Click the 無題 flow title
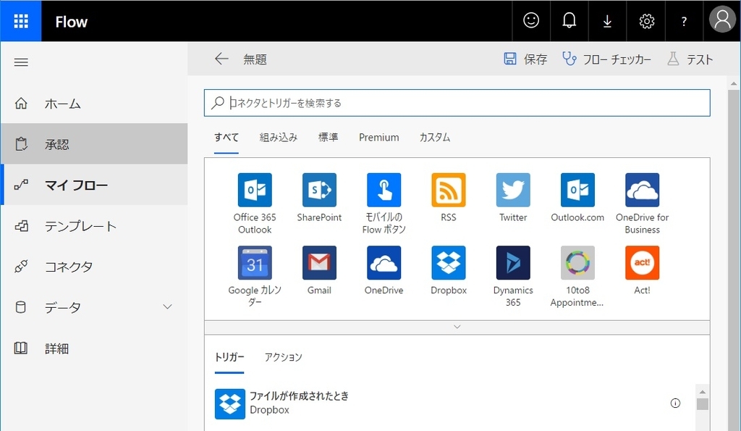741x431 pixels. point(255,59)
